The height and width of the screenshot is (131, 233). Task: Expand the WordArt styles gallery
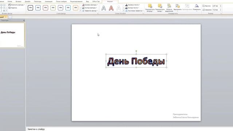(x=124, y=11)
